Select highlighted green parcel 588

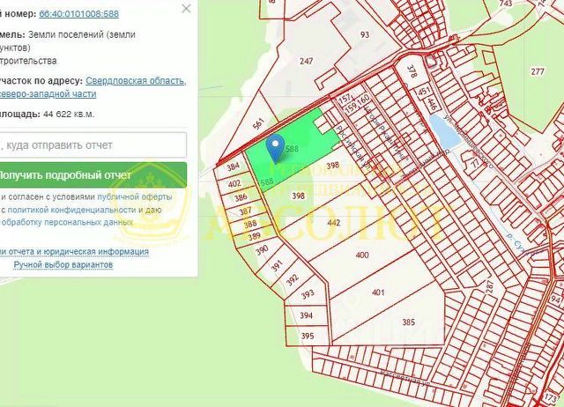pos(292,151)
